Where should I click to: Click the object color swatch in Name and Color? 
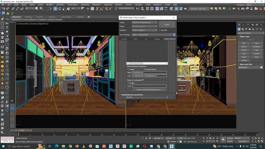(x=261, y=67)
